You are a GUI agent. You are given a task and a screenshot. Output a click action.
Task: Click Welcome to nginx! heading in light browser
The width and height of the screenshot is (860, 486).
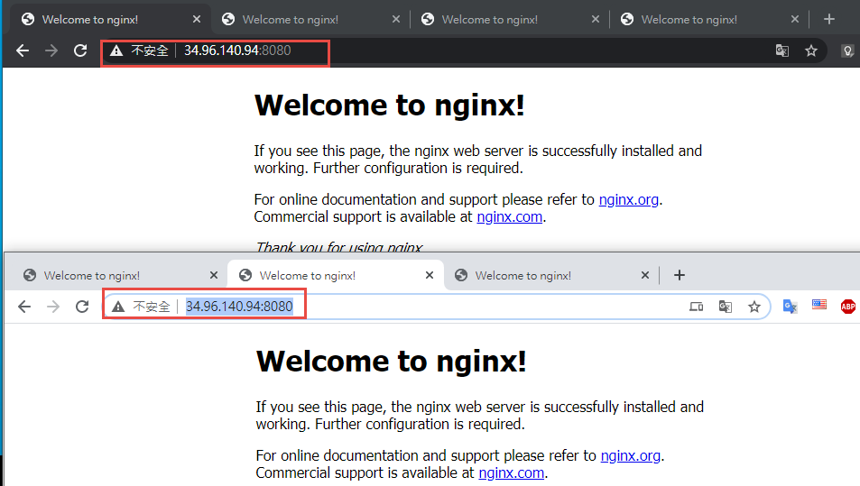point(391,361)
